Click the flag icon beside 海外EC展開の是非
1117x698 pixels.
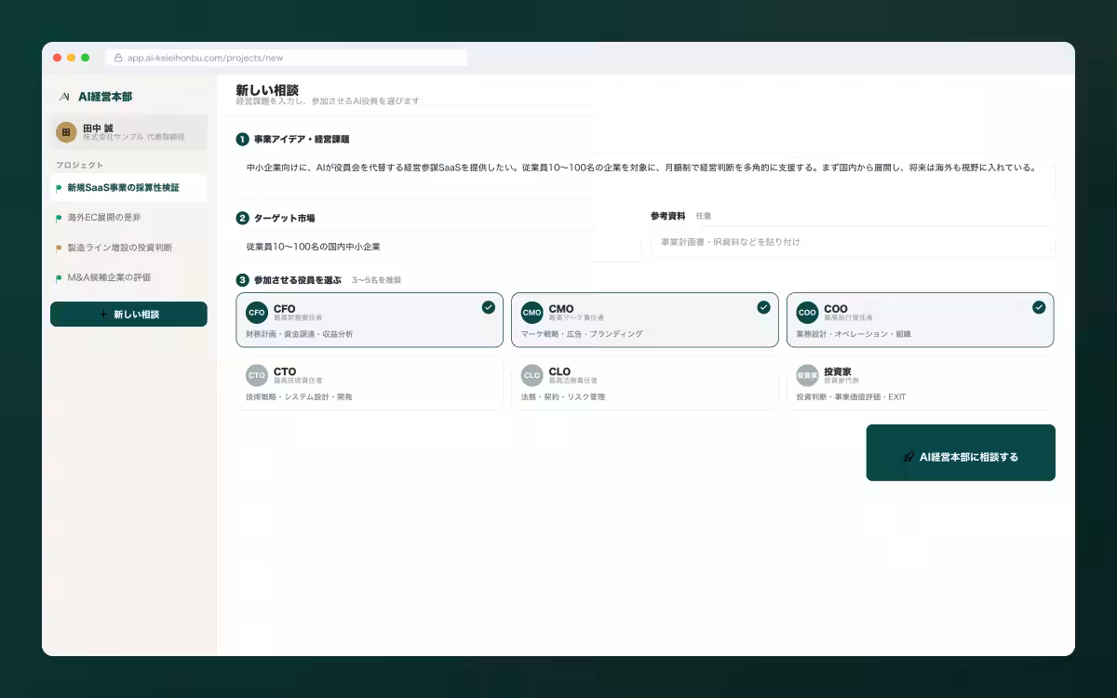point(60,218)
